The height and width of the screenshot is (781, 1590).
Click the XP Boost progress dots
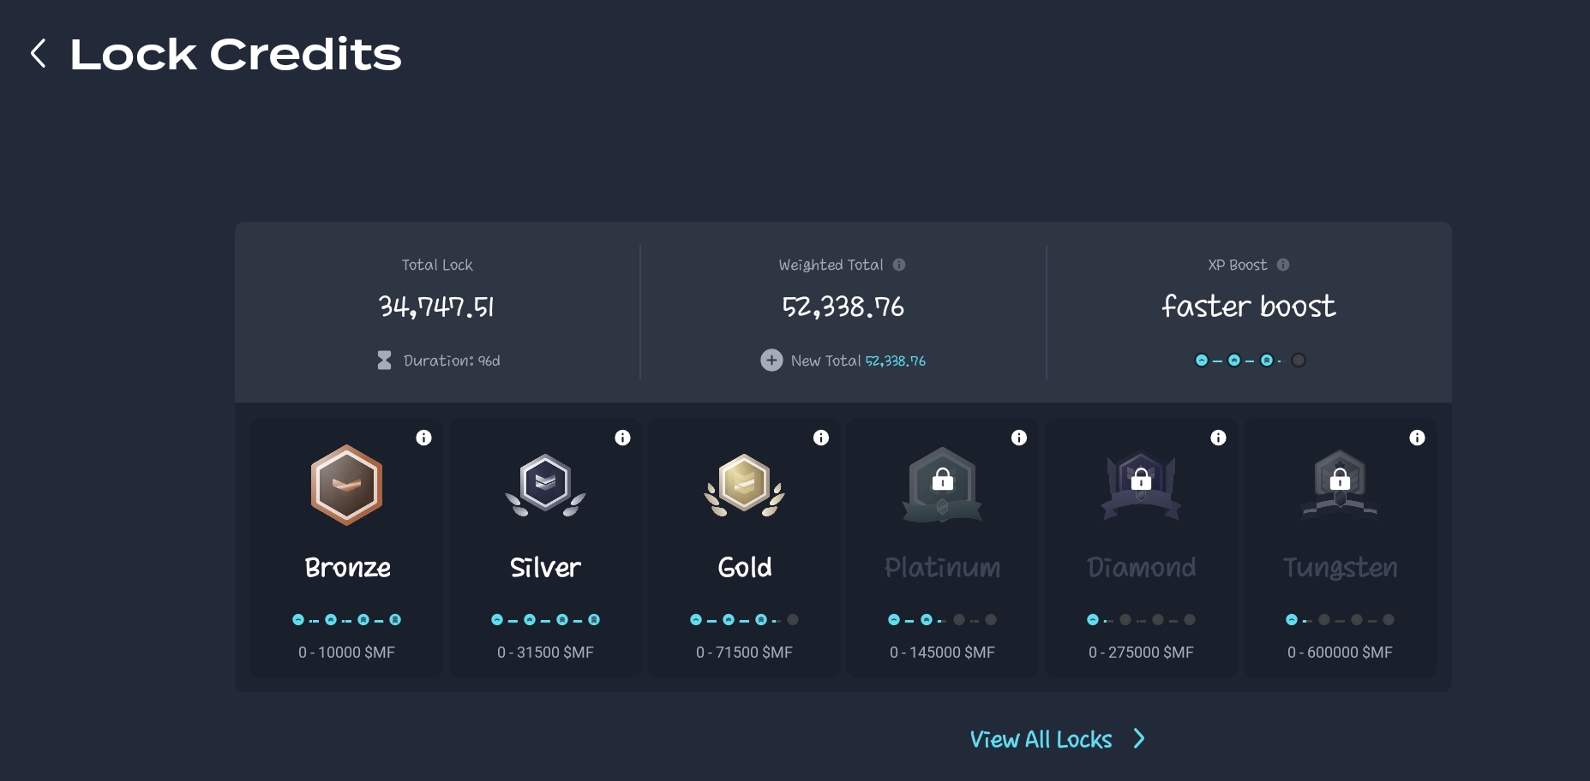(1251, 361)
